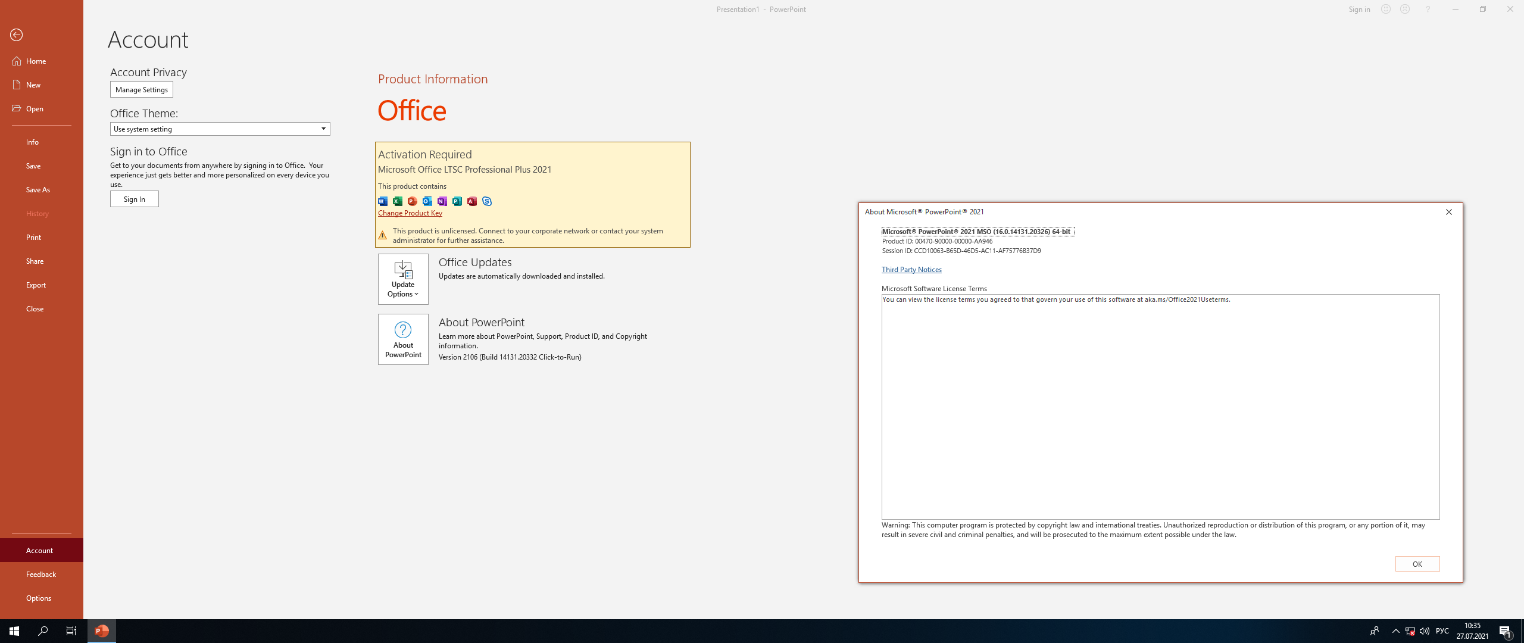Viewport: 1524px width, 643px height.
Task: Open the Windows Start menu
Action: pos(14,631)
